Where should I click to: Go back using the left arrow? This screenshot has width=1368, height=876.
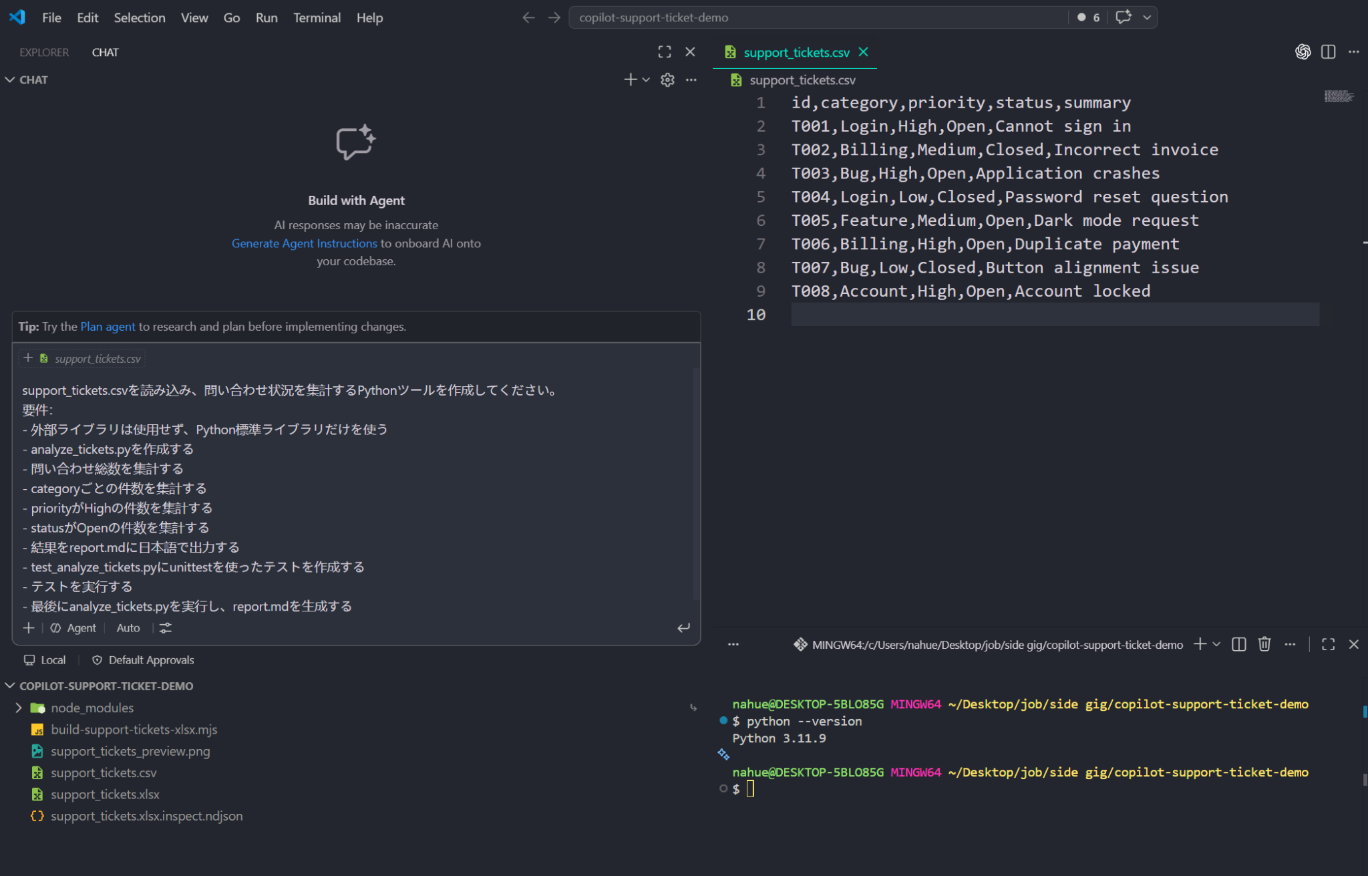(528, 18)
